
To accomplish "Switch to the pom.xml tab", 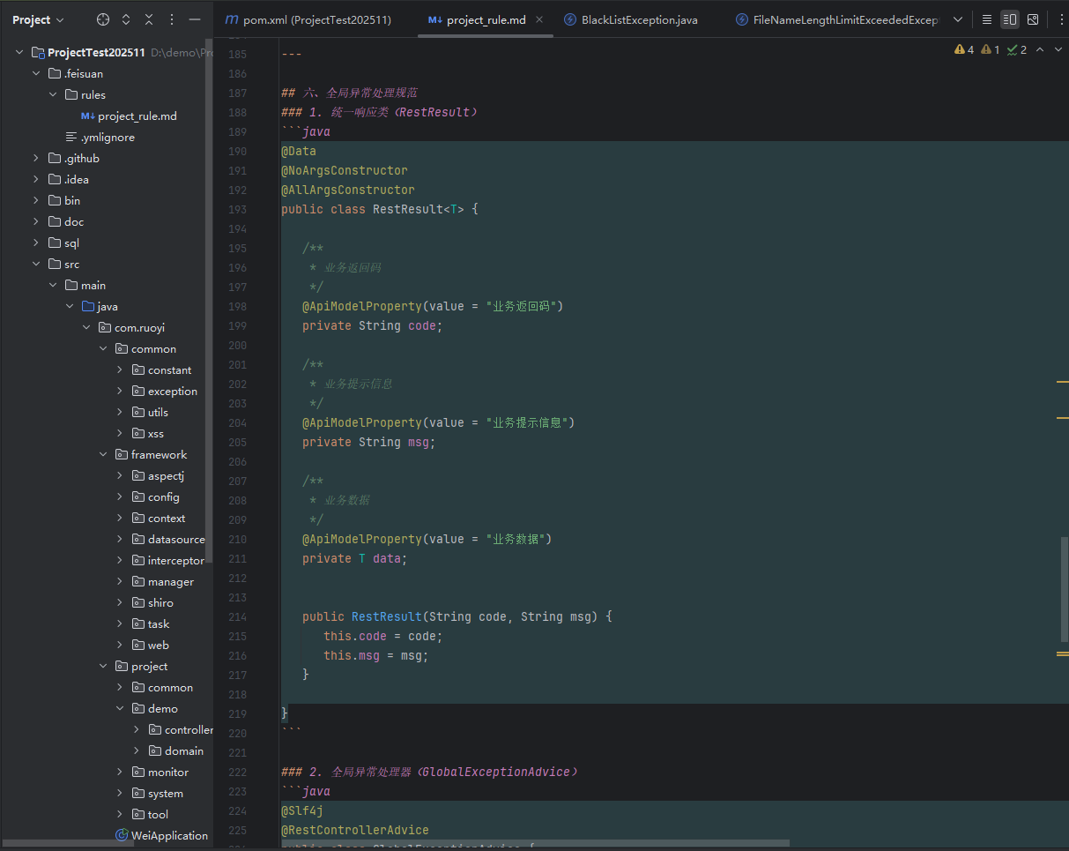I will 309,19.
